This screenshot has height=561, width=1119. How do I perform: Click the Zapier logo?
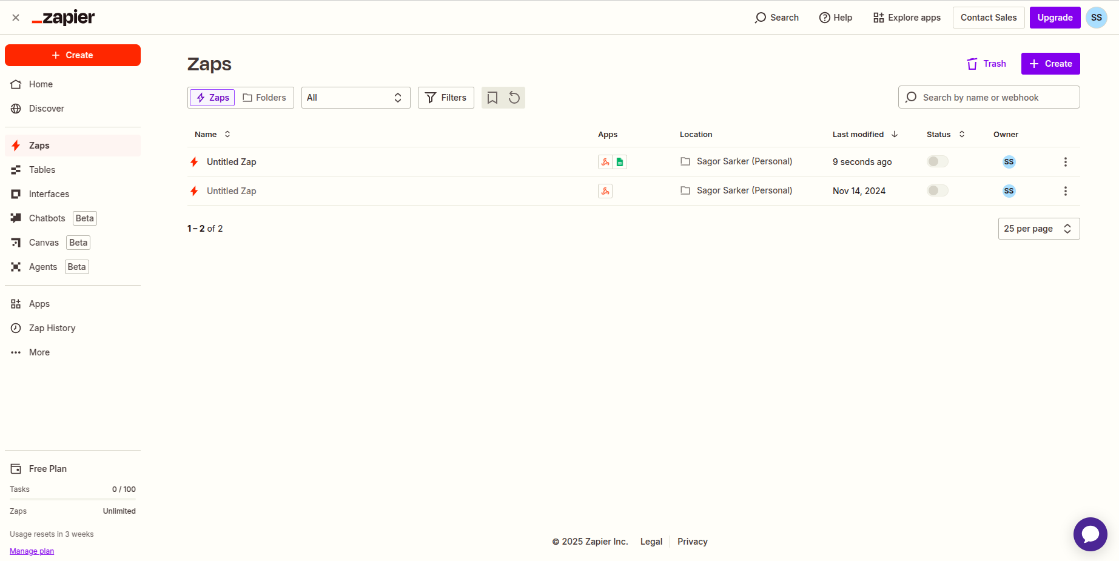(x=63, y=18)
